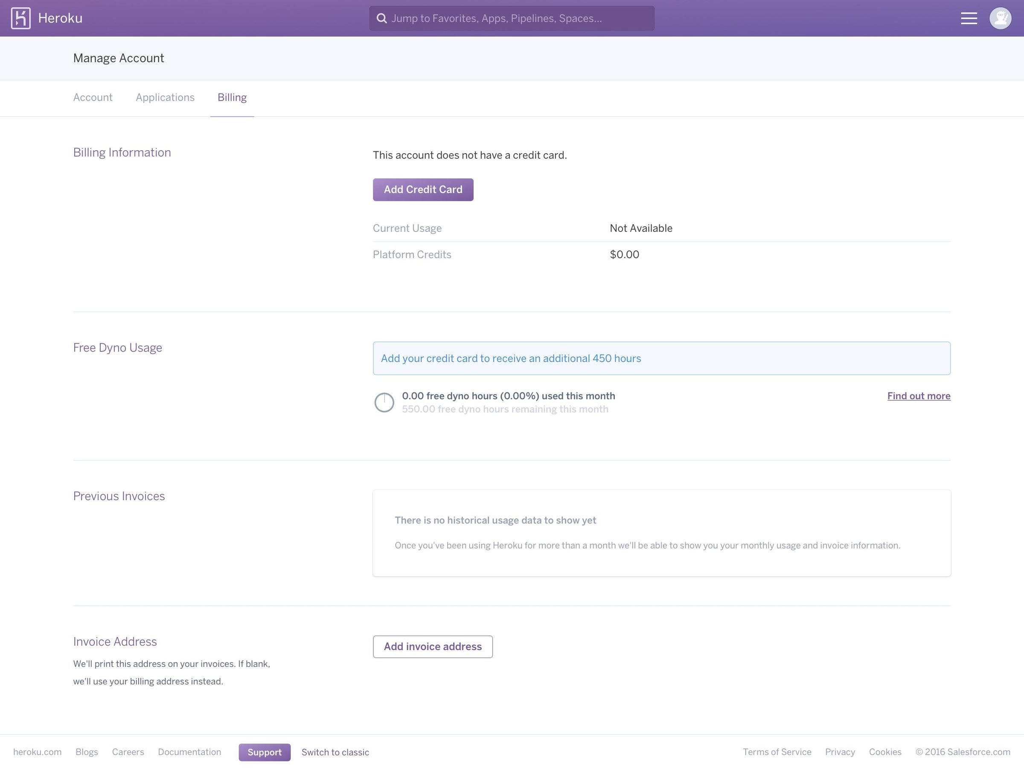Click the Manage Account heading

(x=119, y=58)
